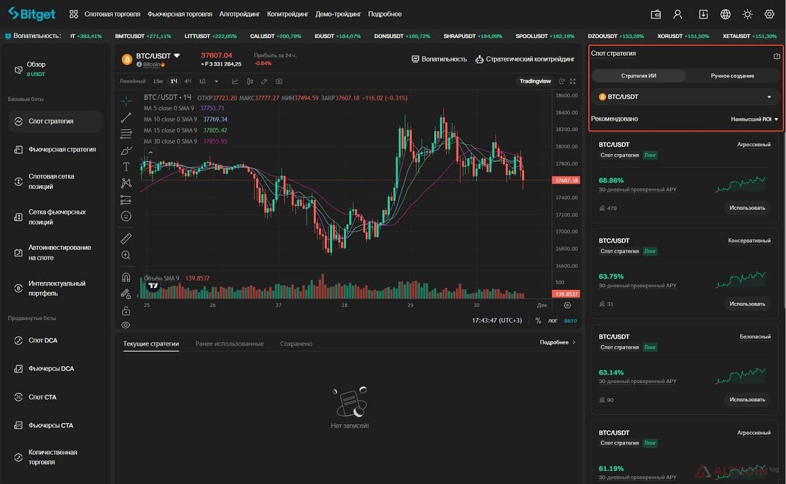
Task: Switch to the light theme with sun icon
Action: (747, 14)
